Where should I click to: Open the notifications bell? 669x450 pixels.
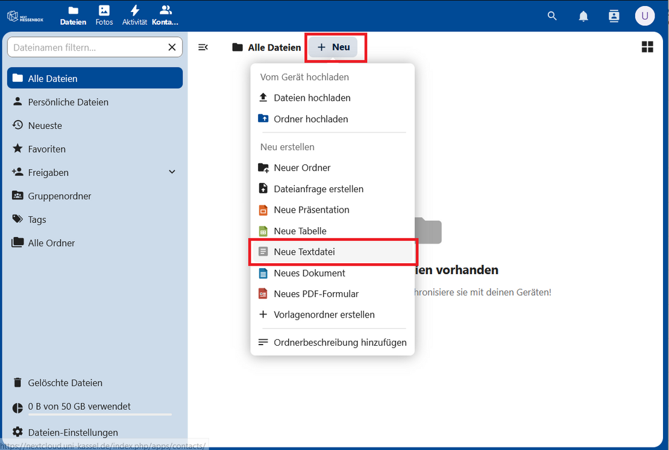point(583,16)
